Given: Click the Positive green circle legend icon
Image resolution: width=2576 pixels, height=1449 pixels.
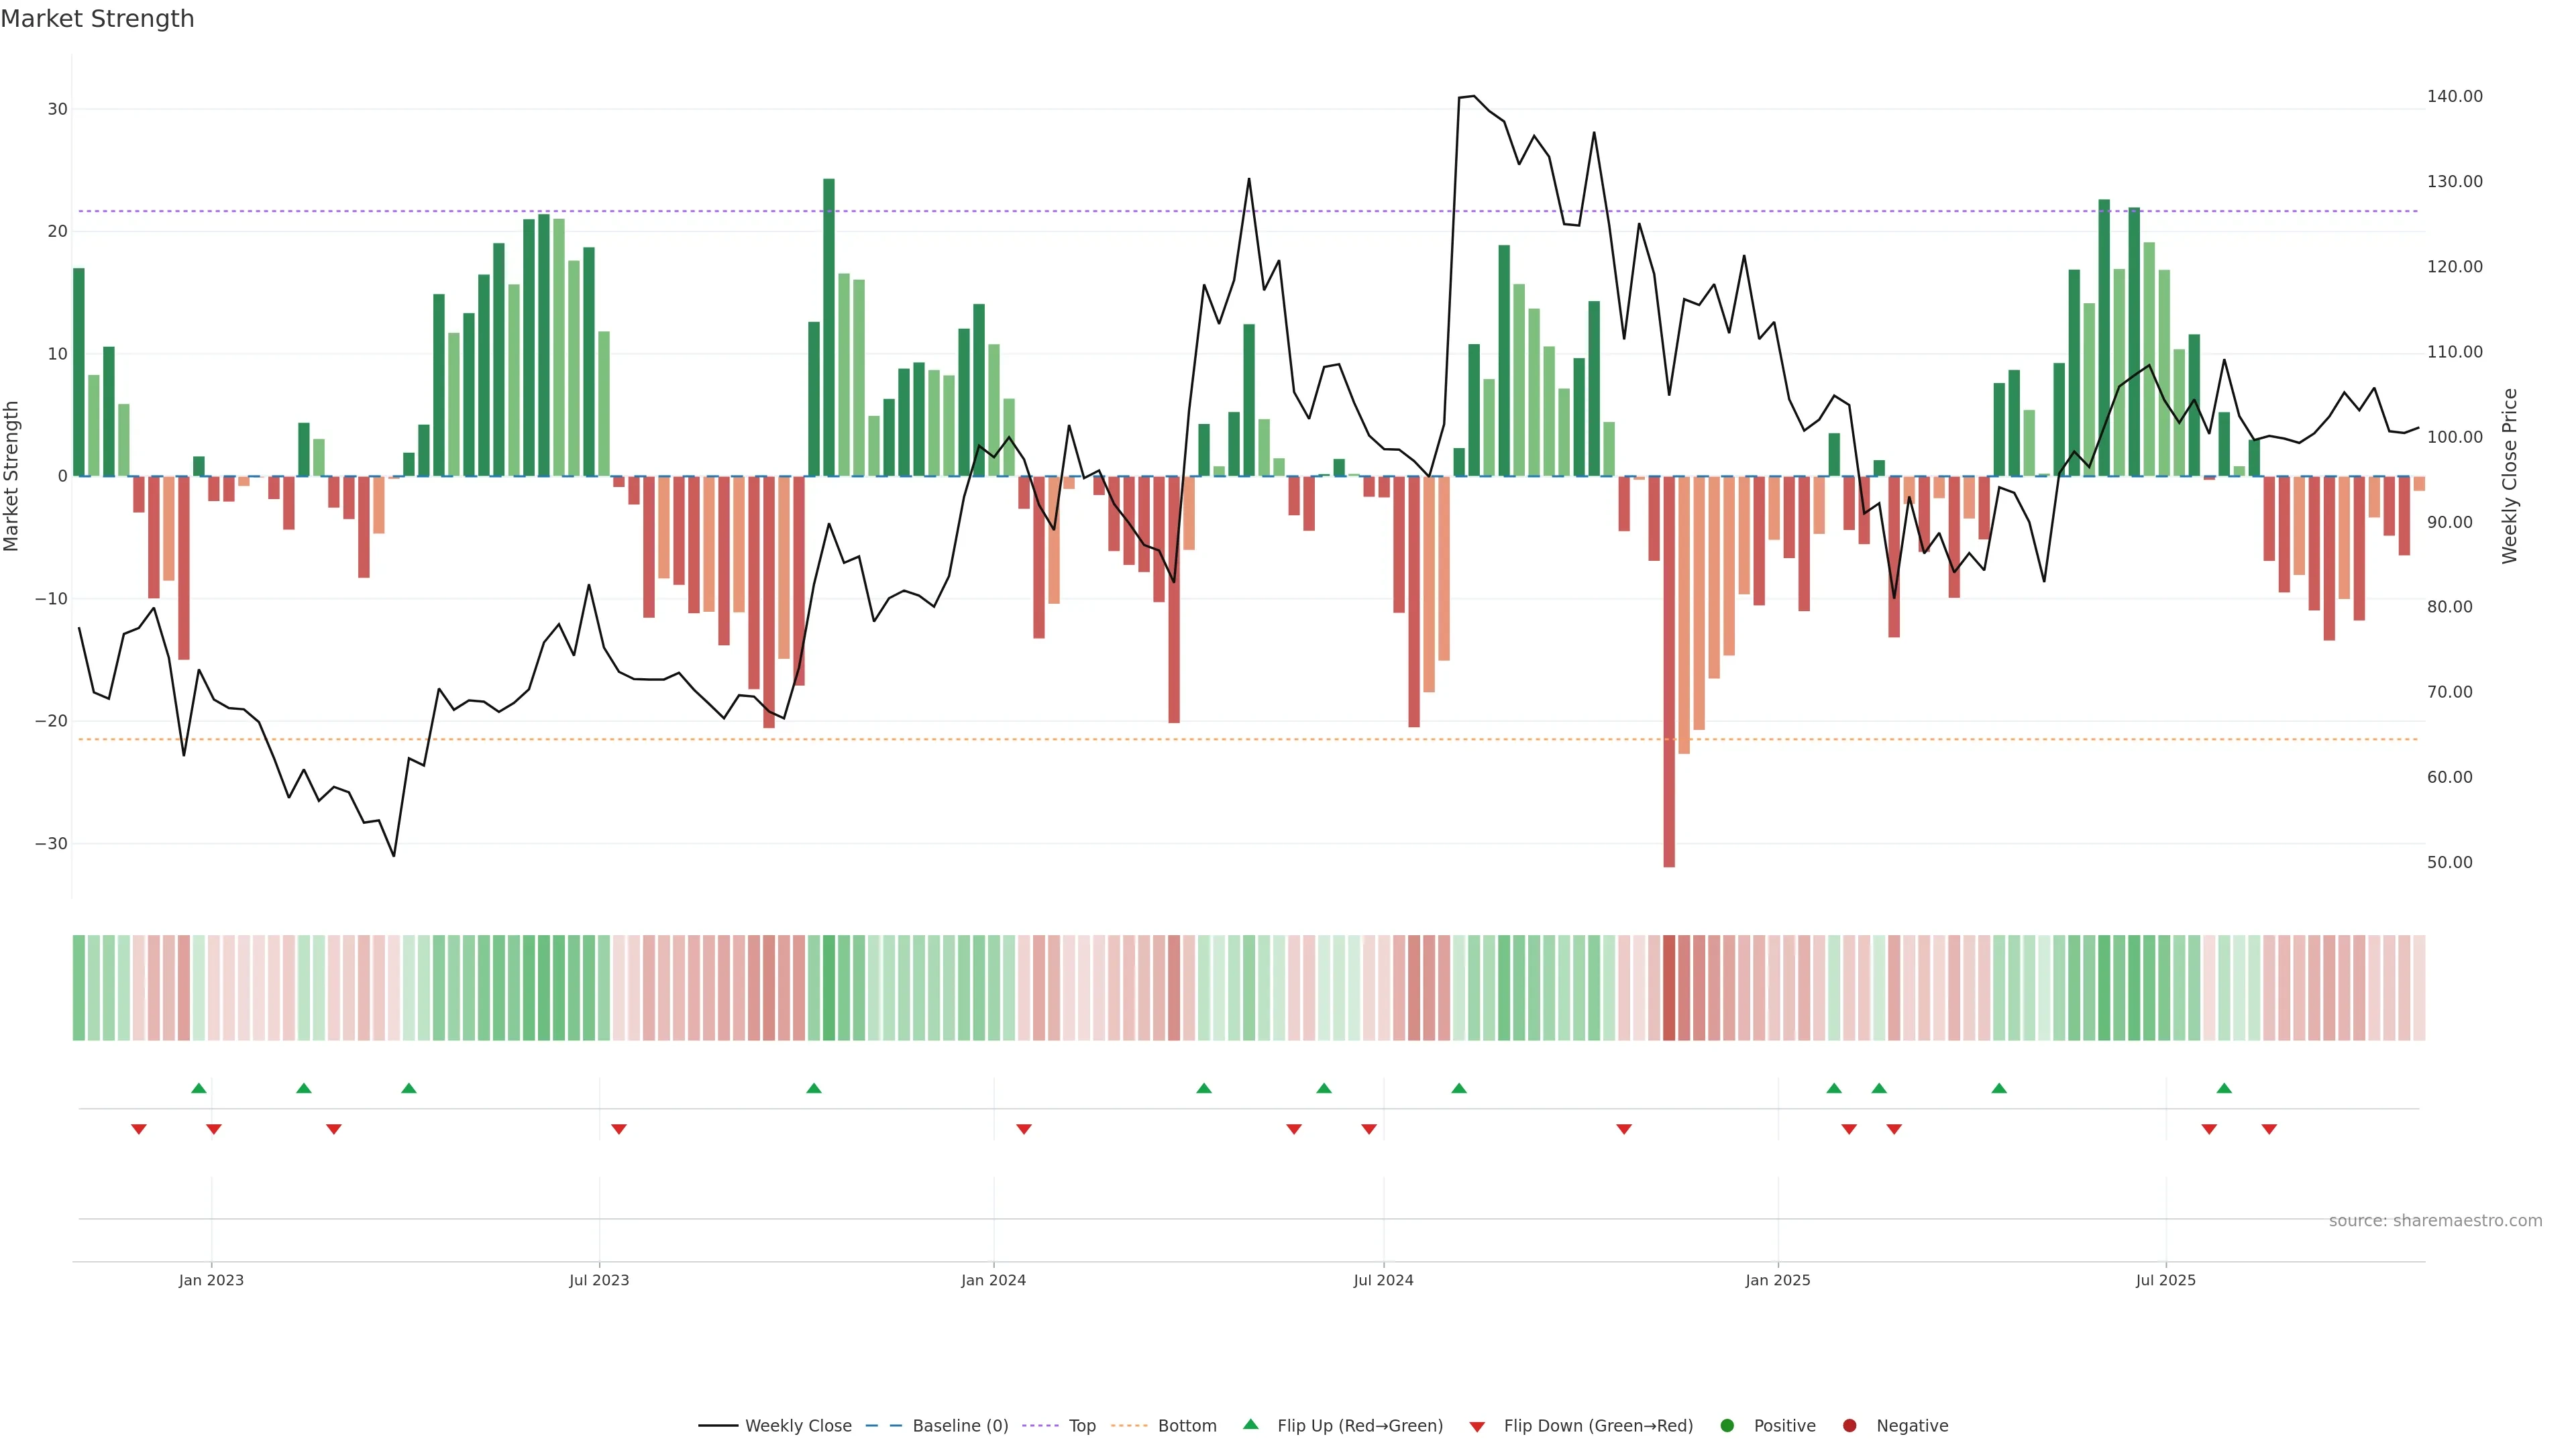Looking at the screenshot, I should click(1727, 1426).
